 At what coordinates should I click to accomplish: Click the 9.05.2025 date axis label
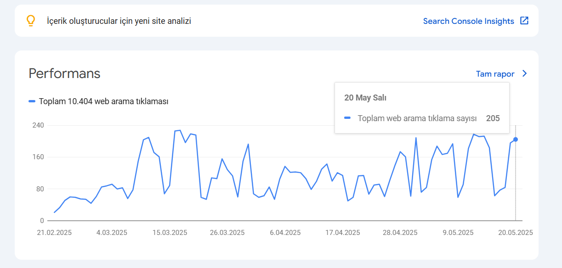click(458, 233)
